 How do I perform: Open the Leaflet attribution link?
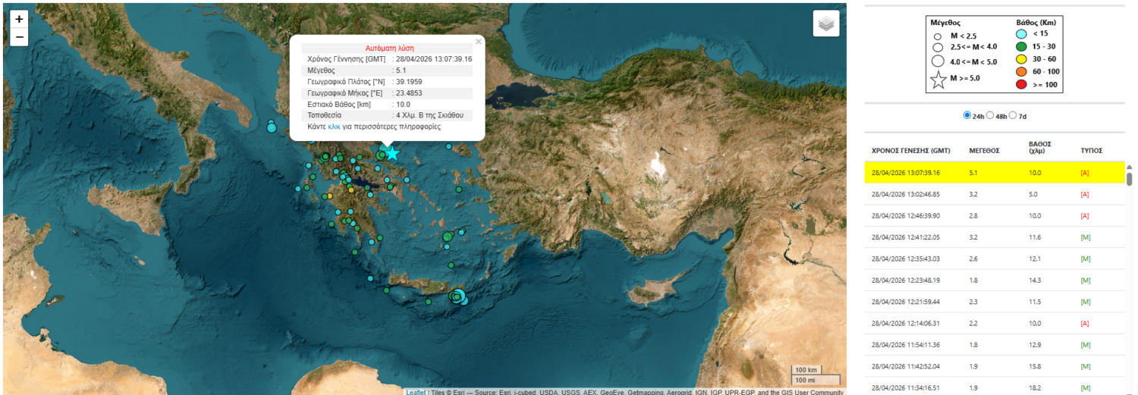415,392
